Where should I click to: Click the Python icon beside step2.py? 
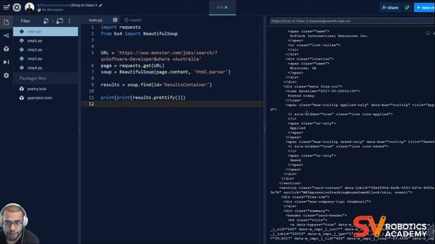click(22, 49)
